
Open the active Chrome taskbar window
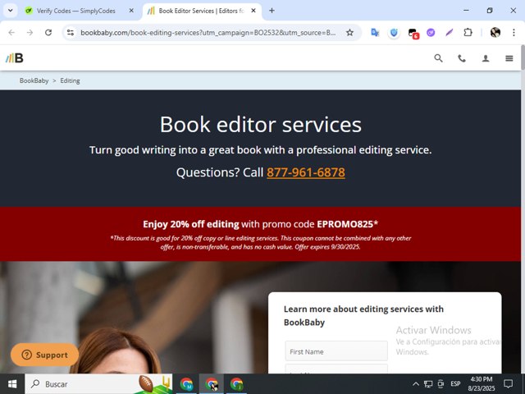point(212,384)
